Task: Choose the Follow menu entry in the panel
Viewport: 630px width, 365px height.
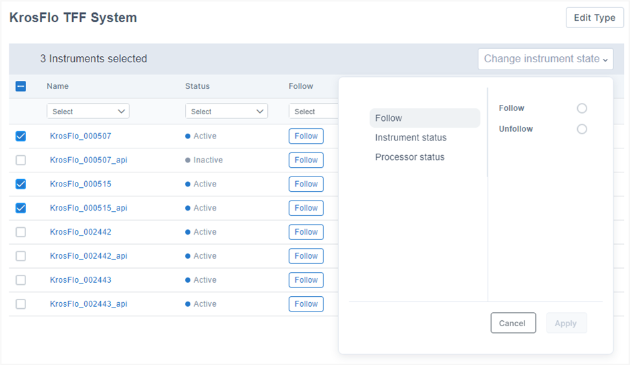Action: (x=425, y=118)
